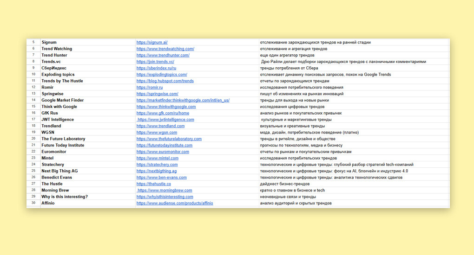The image size is (474, 255).
Task: Click The Future Laboratory cell
Action: pyautogui.click(x=88, y=139)
